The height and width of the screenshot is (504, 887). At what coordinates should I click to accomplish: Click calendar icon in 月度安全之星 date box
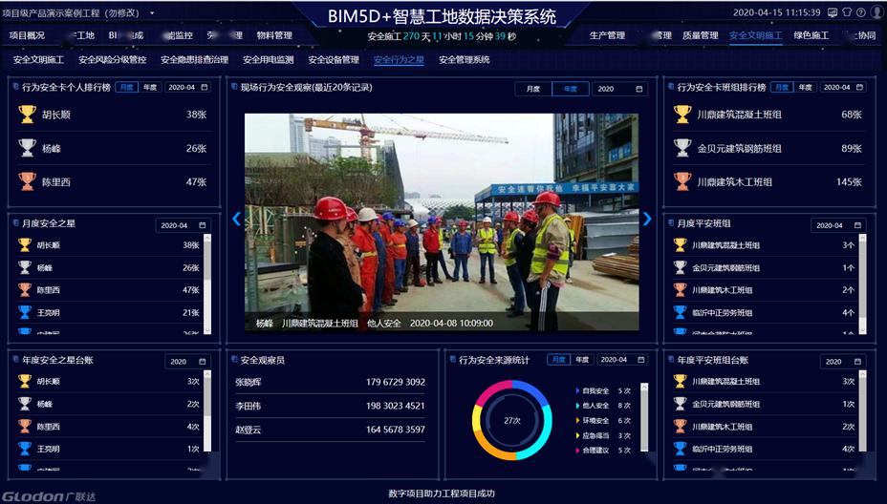(203, 225)
